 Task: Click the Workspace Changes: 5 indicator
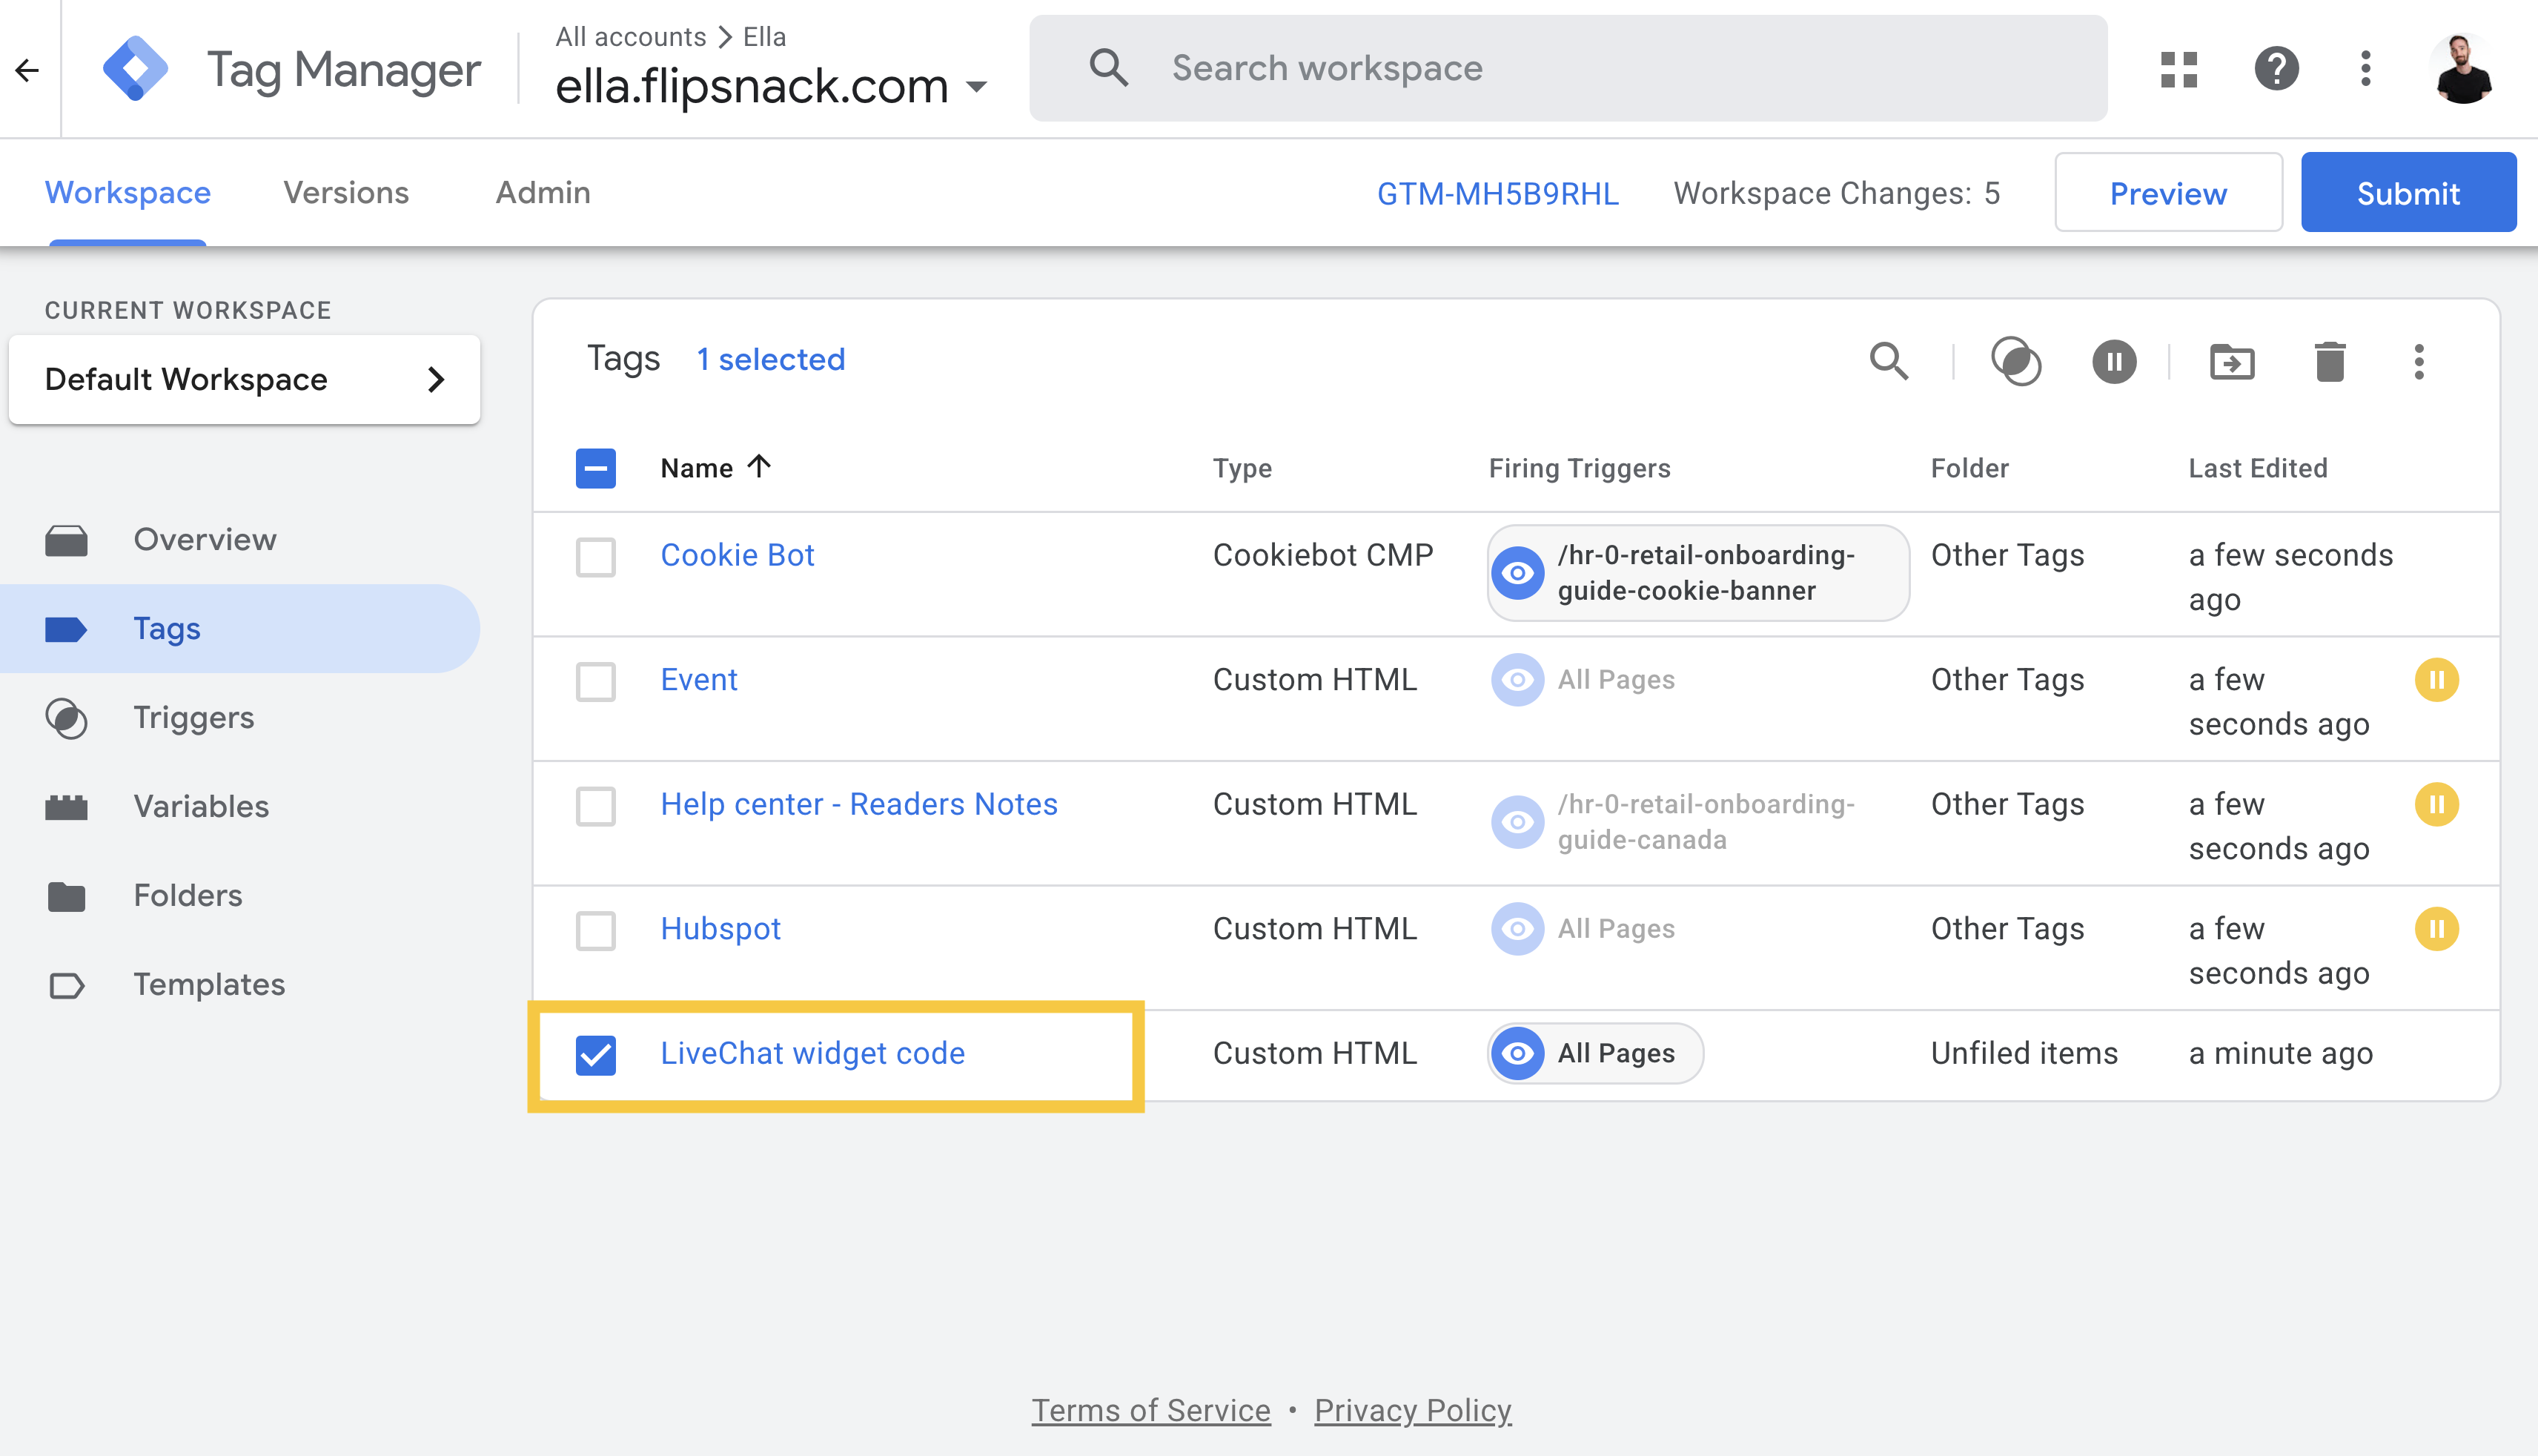click(x=1836, y=193)
